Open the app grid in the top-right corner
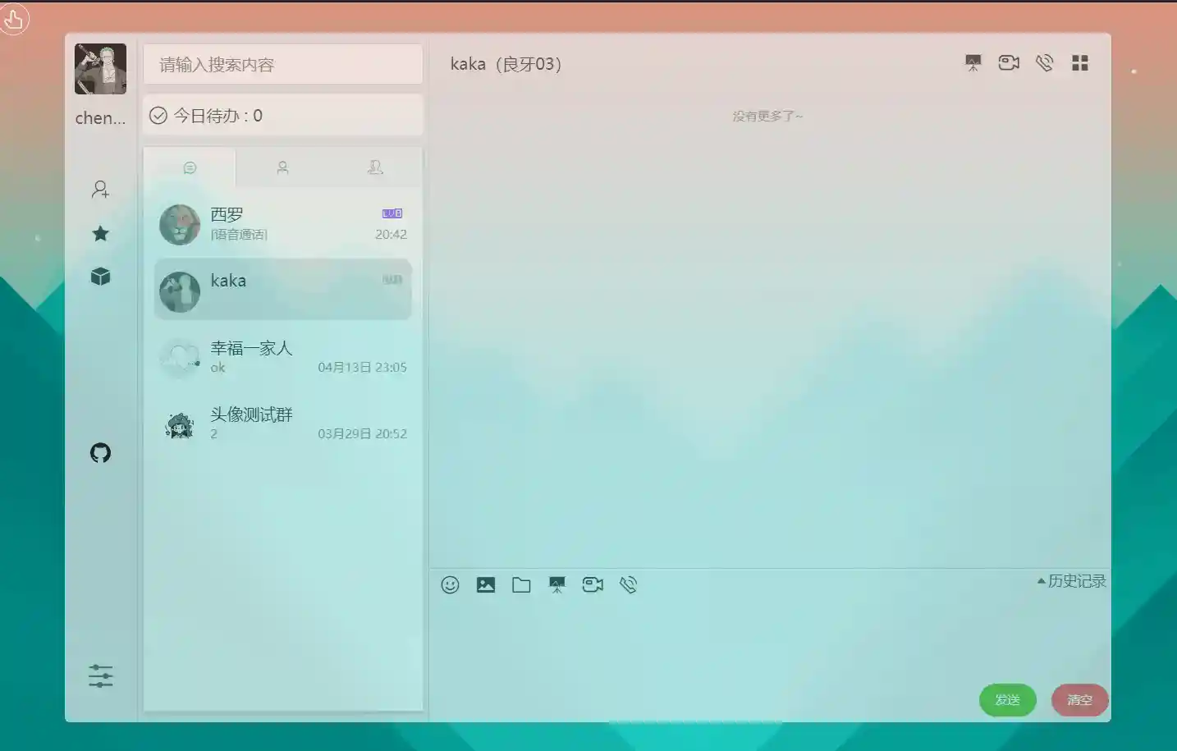The image size is (1177, 751). [x=1080, y=62]
